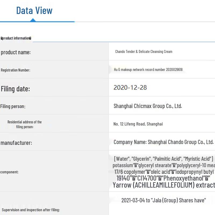215x215 pixels.
Task: Select the record number 2020029618 value
Action: pos(148,70)
